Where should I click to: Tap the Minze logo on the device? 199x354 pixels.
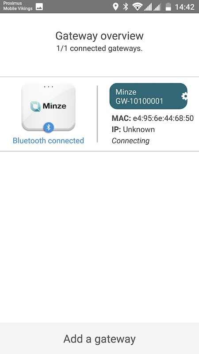pyautogui.click(x=48, y=106)
